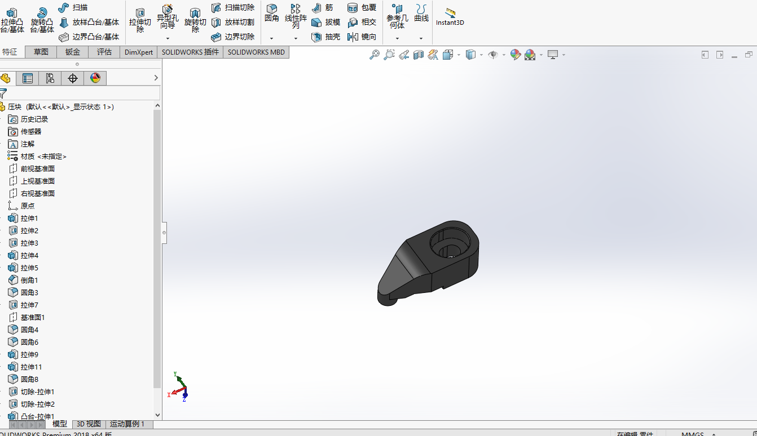Expand the manager panel tabs chevron
The width and height of the screenshot is (757, 436).
coord(156,78)
